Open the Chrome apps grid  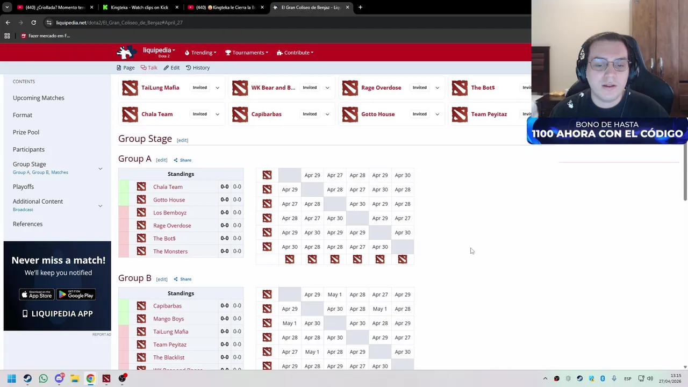(x=7, y=36)
